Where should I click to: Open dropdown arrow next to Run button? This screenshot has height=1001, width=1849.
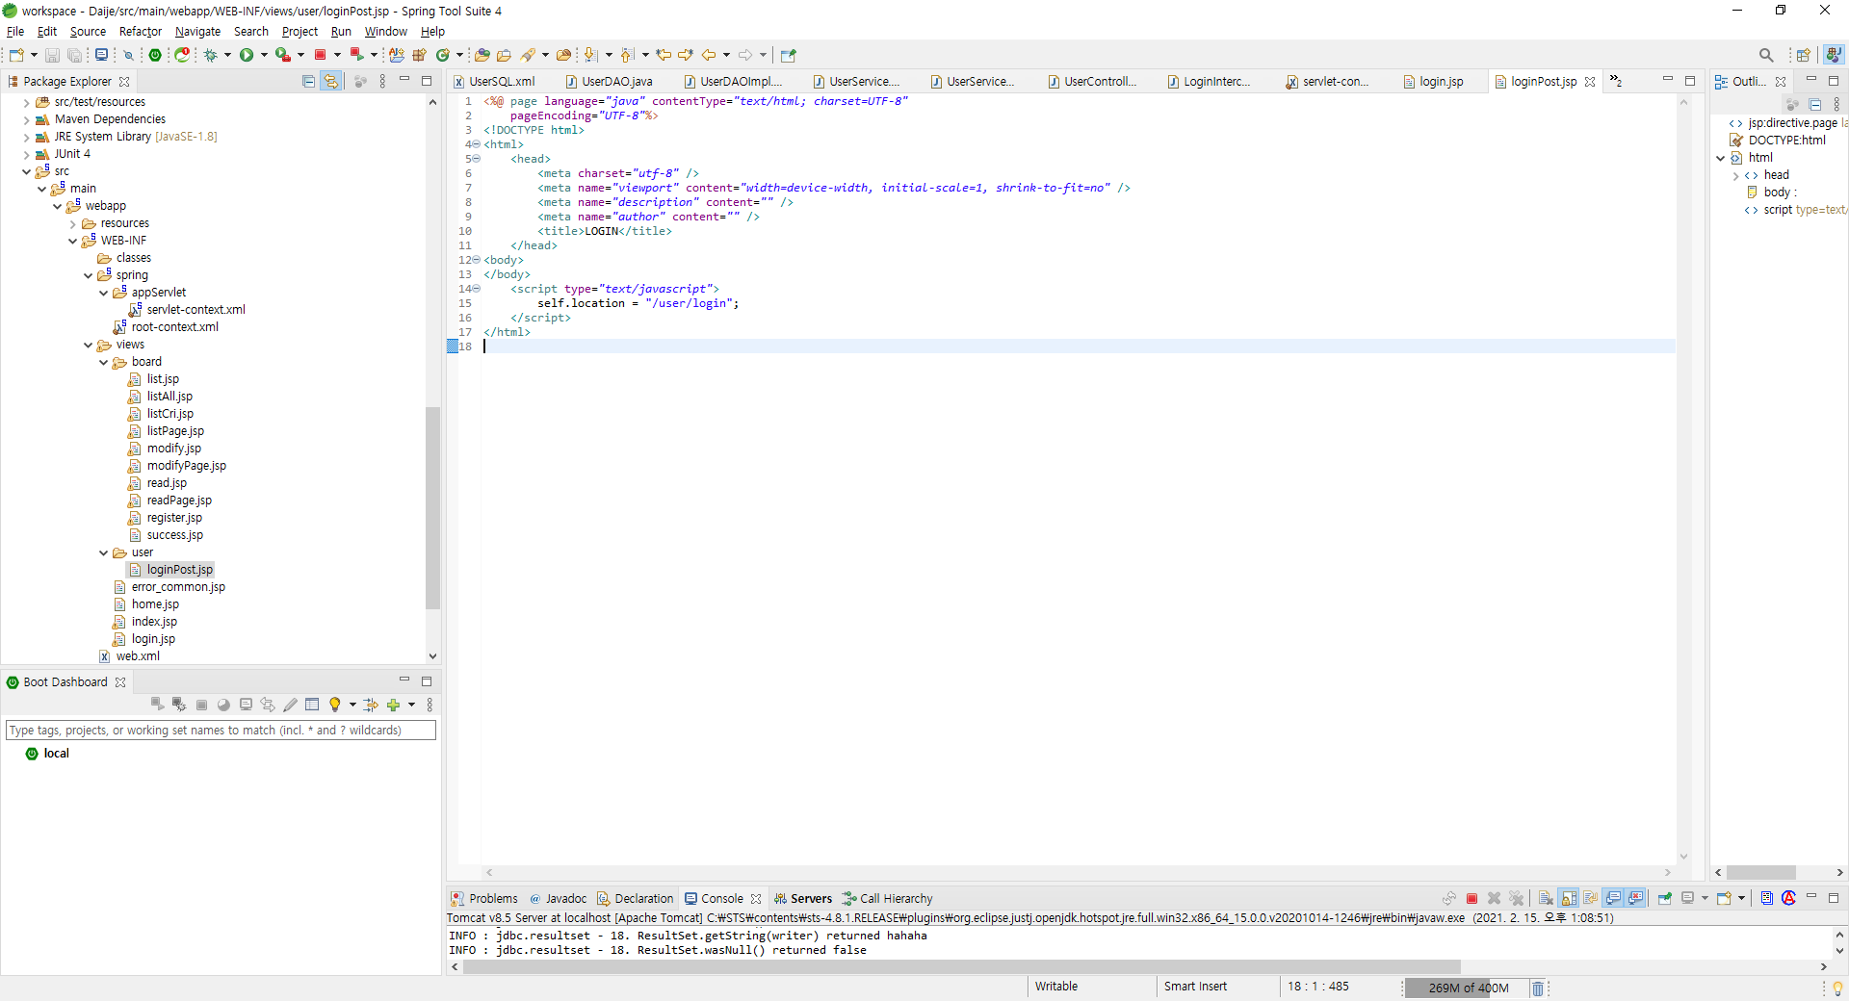264,55
